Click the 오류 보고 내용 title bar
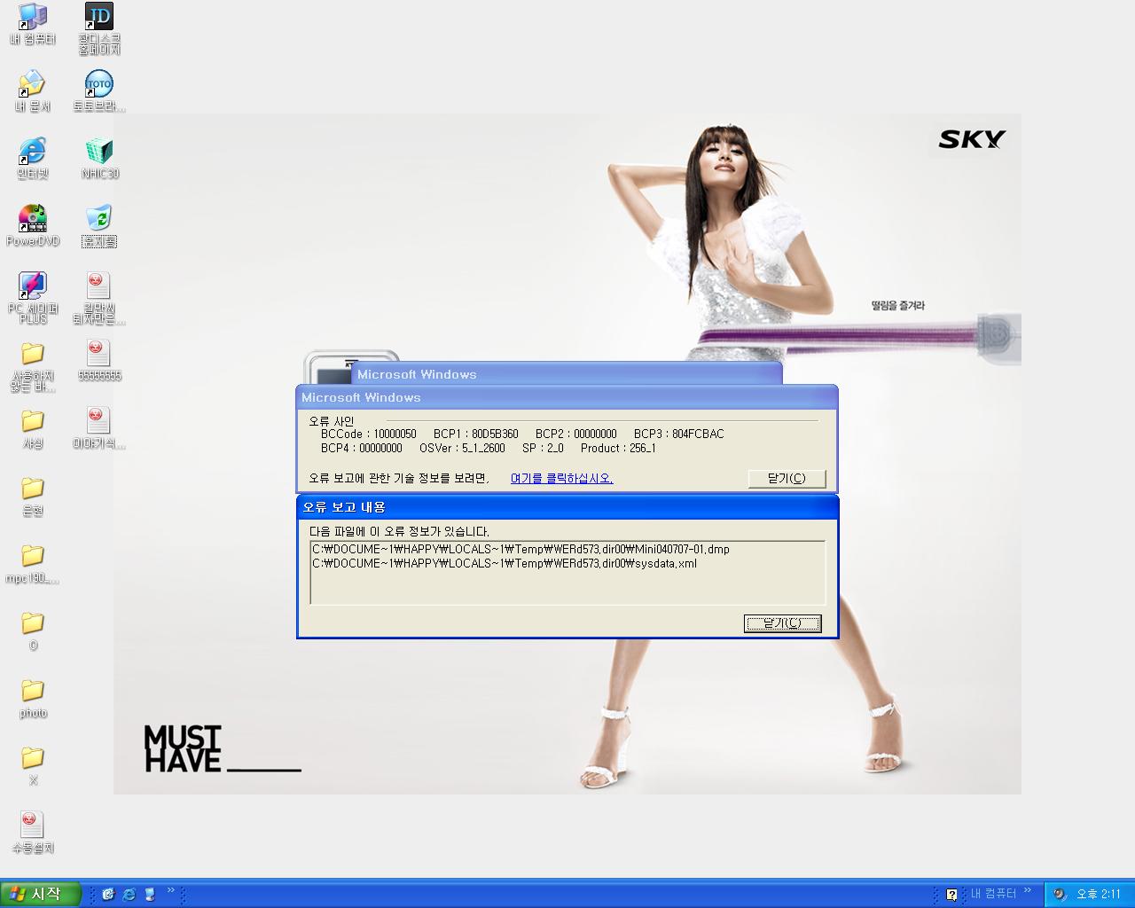The height and width of the screenshot is (908, 1135). [567, 507]
